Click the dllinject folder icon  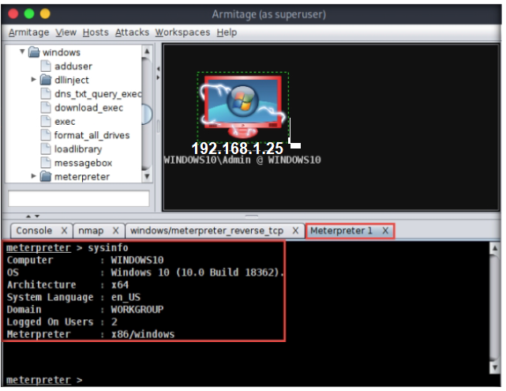[x=46, y=80]
